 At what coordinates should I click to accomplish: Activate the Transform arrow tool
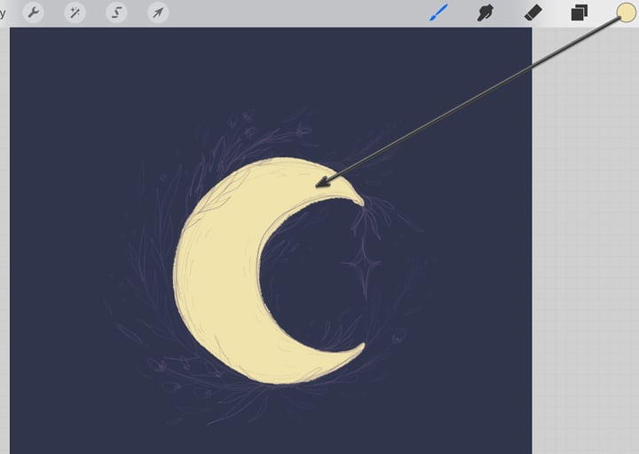(158, 12)
